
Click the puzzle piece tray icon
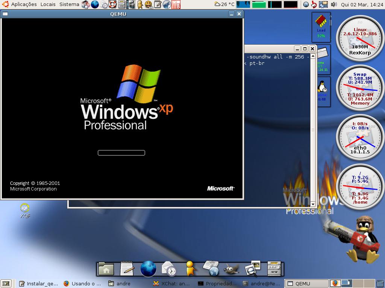[x=323, y=4]
